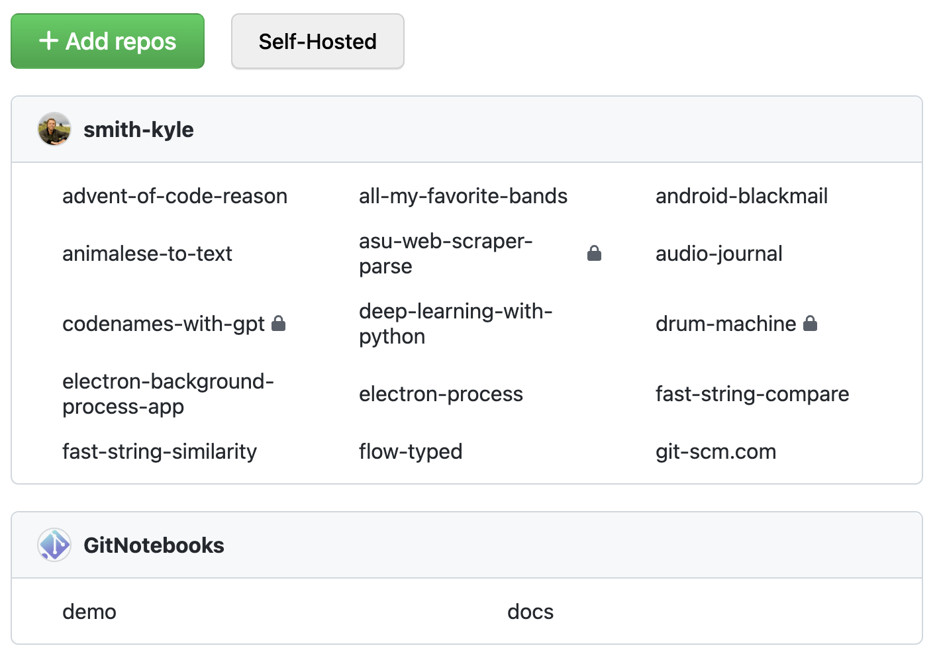Select the git-scm.com repository

click(715, 451)
